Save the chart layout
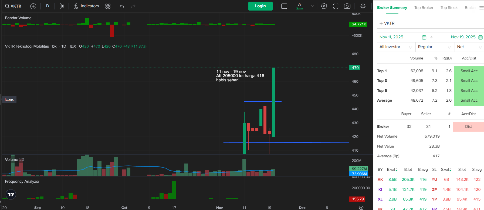The image size is (484, 210). point(299,6)
